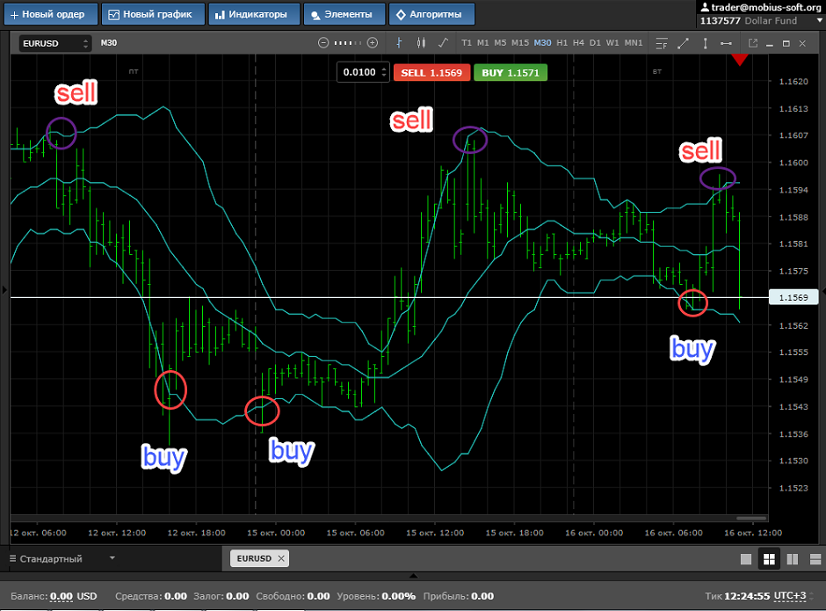This screenshot has height=611, width=826.
Task: Open the Dollar Fund account dropdown
Action: (x=819, y=20)
